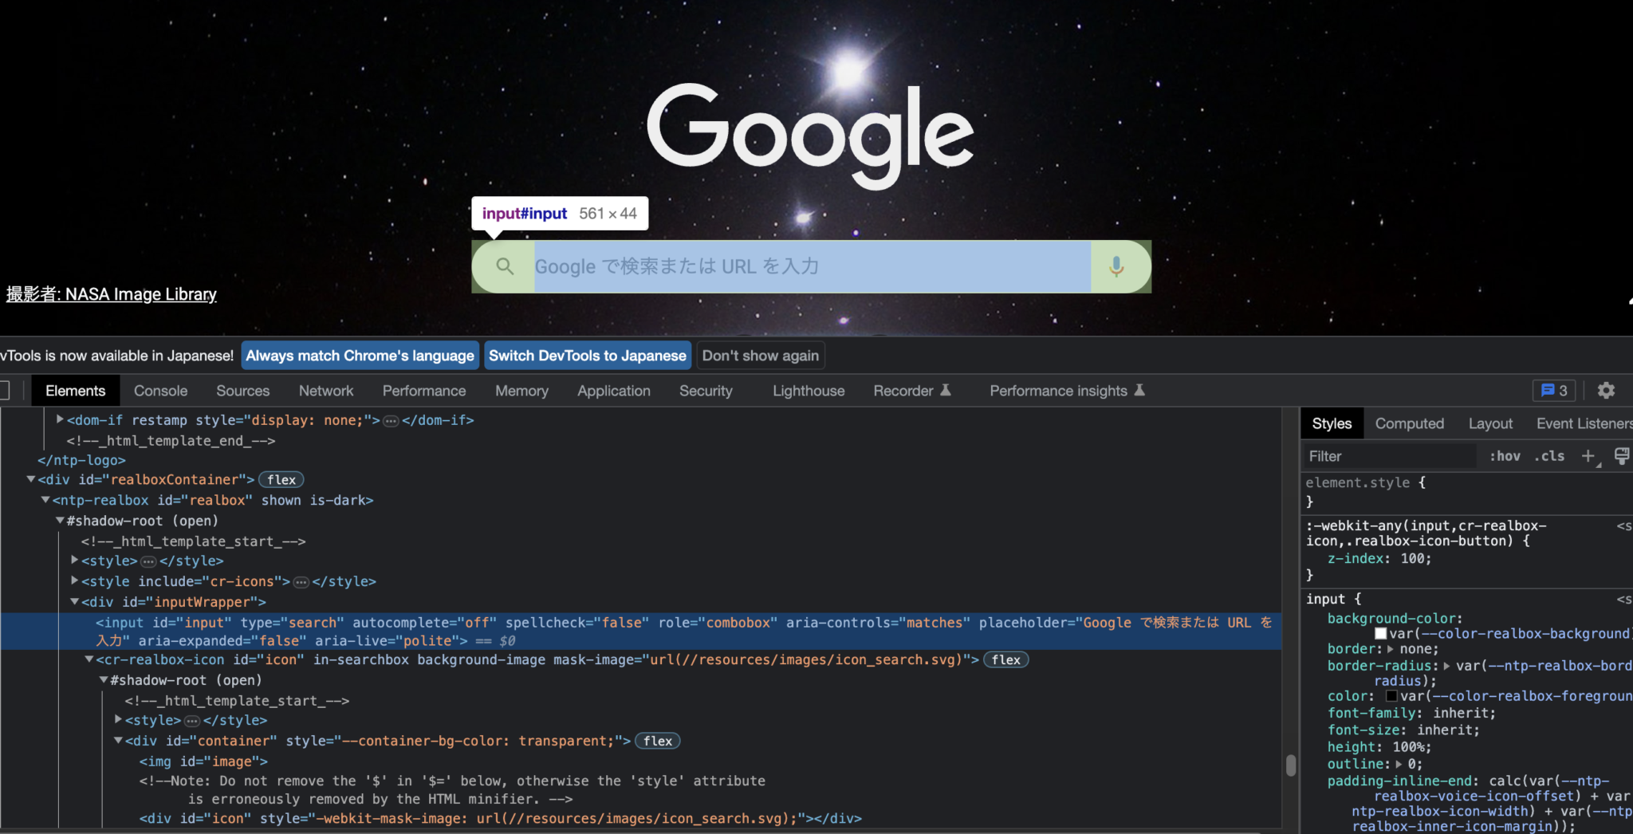Click the voice search microphone icon
This screenshot has height=834, width=1633.
(1116, 266)
